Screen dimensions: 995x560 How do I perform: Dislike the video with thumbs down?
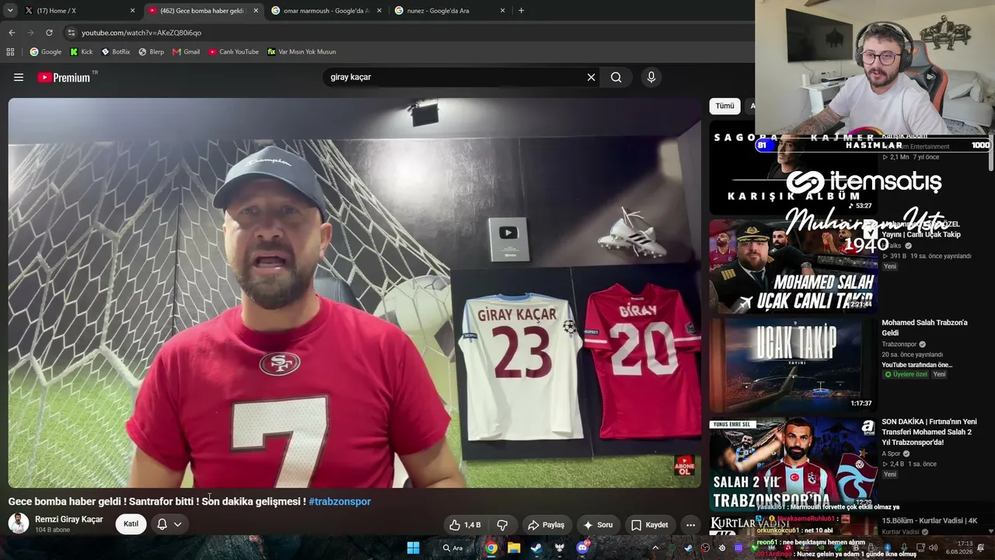coord(502,525)
